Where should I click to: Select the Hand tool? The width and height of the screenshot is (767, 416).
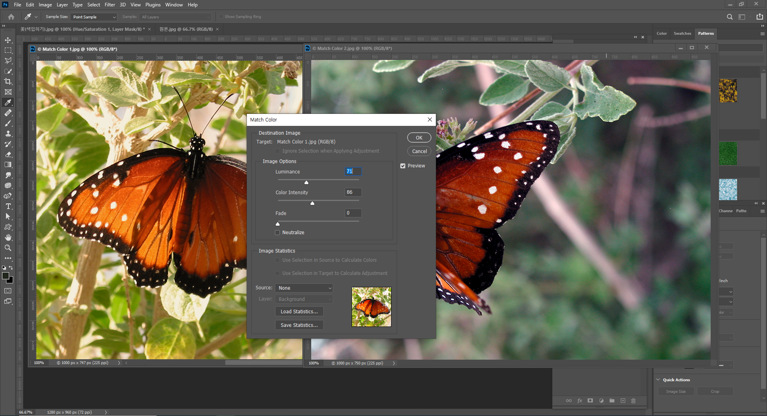pyautogui.click(x=8, y=237)
